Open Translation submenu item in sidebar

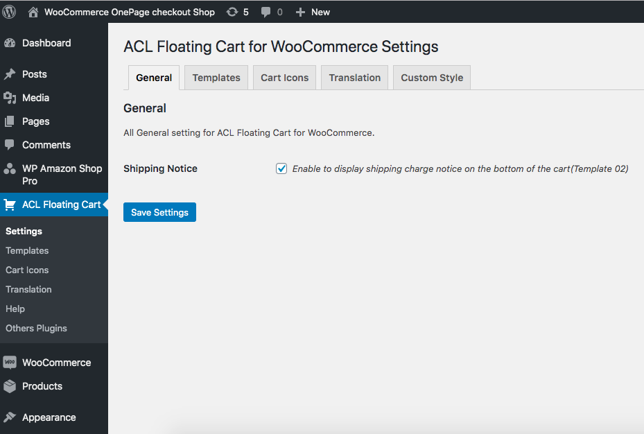pyautogui.click(x=28, y=290)
